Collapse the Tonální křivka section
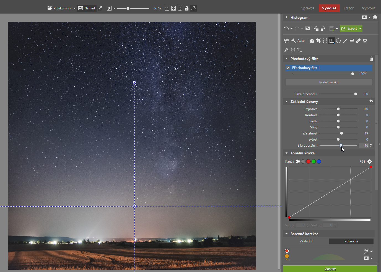This screenshot has height=272, width=381. (287, 153)
